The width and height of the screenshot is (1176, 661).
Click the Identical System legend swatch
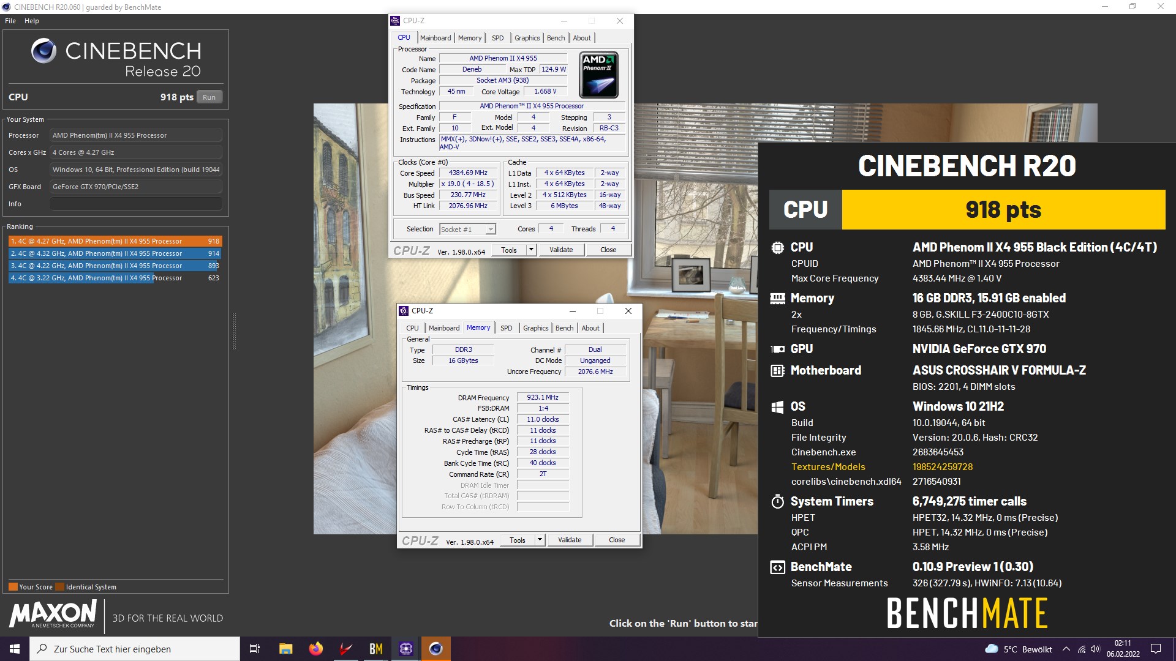click(x=59, y=587)
